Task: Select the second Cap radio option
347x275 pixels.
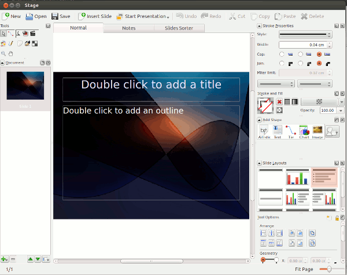Action: pyautogui.click(x=300, y=54)
